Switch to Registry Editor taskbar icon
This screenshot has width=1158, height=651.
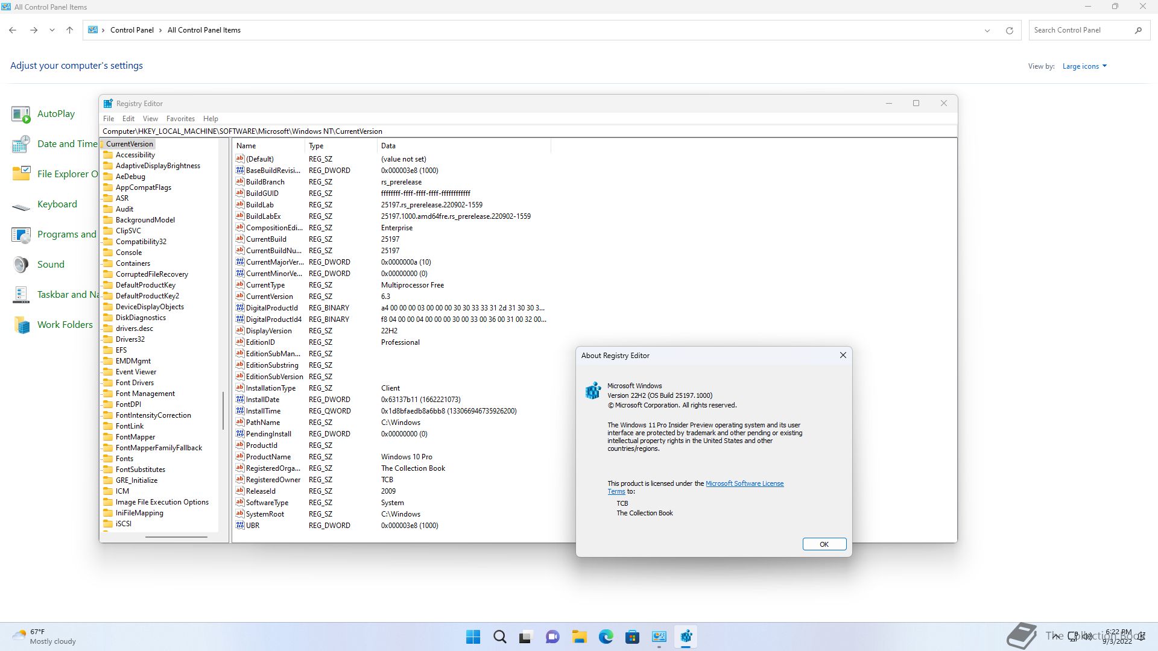(x=686, y=637)
